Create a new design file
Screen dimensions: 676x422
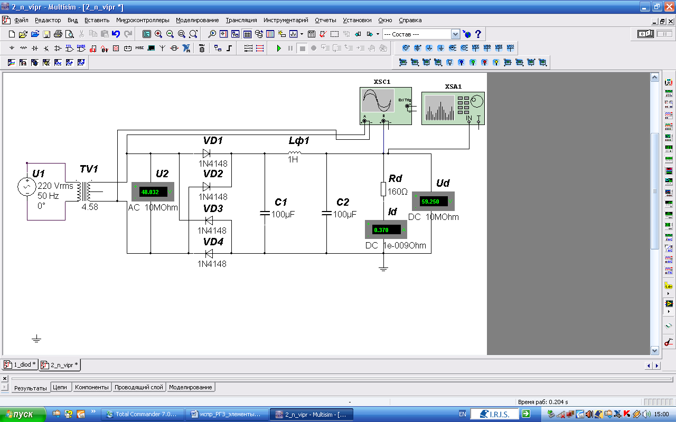tap(12, 34)
